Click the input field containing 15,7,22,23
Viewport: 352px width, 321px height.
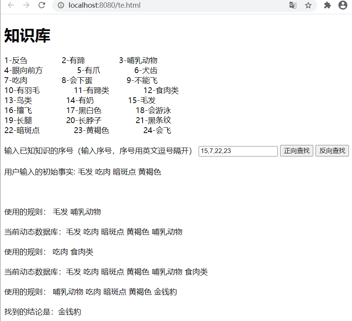[x=237, y=151]
